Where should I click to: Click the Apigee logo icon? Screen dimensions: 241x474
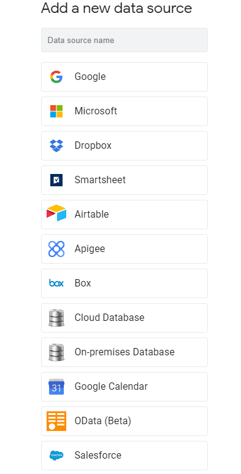tap(56, 249)
